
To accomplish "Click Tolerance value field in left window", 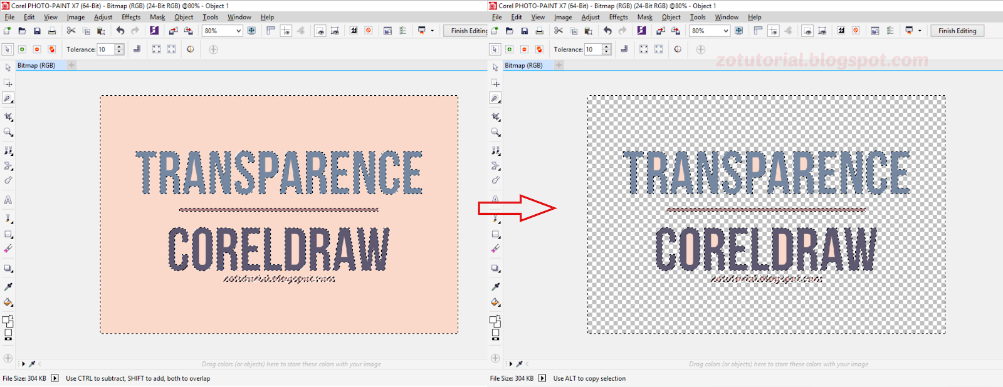I will 106,49.
